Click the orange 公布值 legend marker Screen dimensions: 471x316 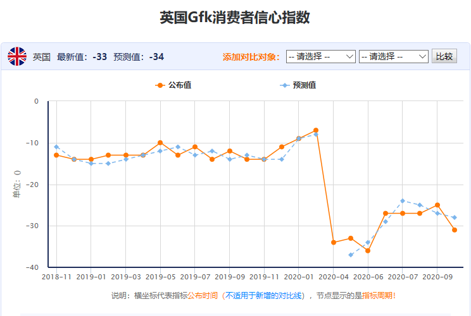[x=160, y=85]
